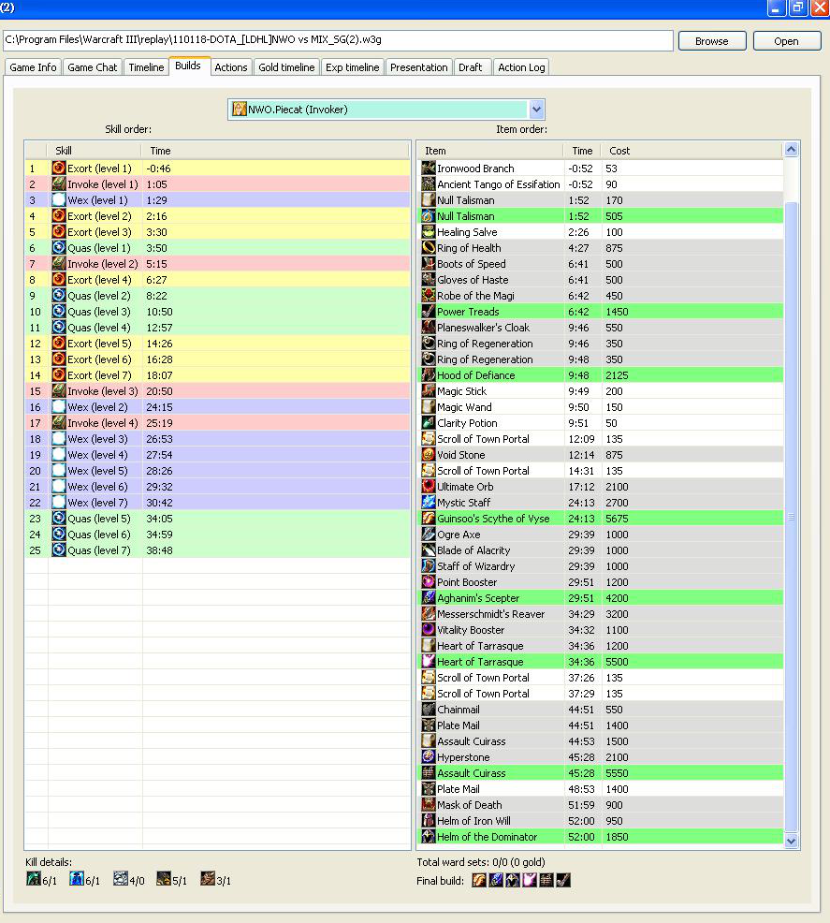Open the Action Log tab
Viewport: 830px width, 923px height.
point(521,67)
